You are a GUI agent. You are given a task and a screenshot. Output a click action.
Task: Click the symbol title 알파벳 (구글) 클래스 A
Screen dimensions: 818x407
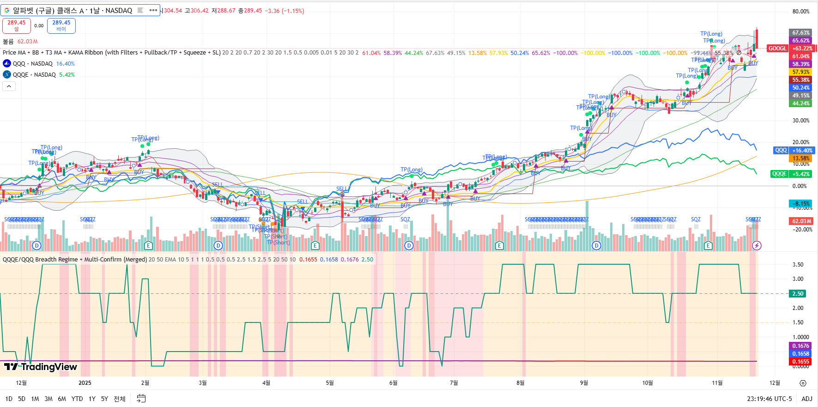click(48, 10)
